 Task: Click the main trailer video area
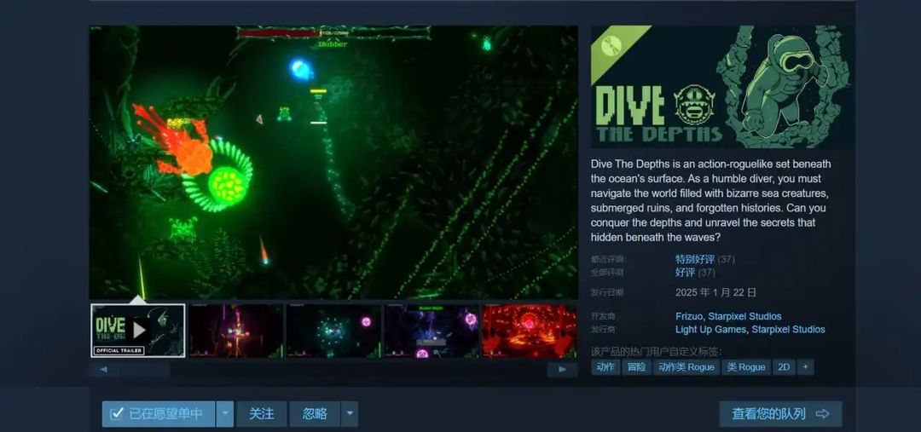333,162
